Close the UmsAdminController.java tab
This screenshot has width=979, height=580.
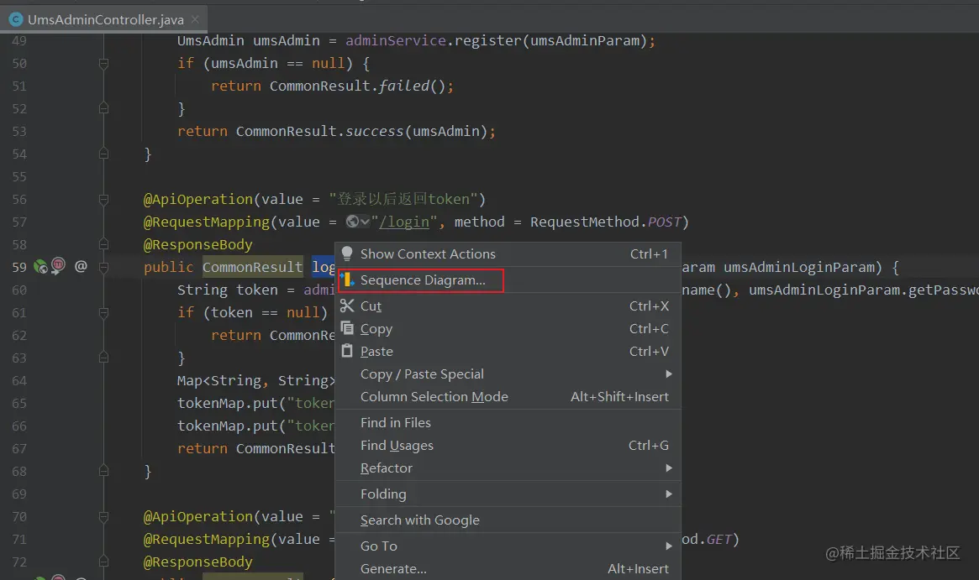click(x=196, y=19)
